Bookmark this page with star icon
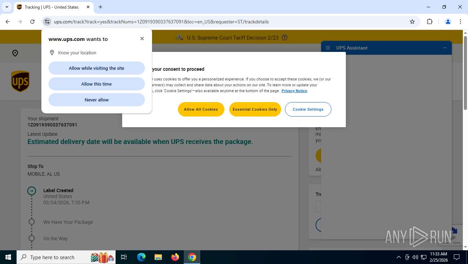 tap(412, 22)
